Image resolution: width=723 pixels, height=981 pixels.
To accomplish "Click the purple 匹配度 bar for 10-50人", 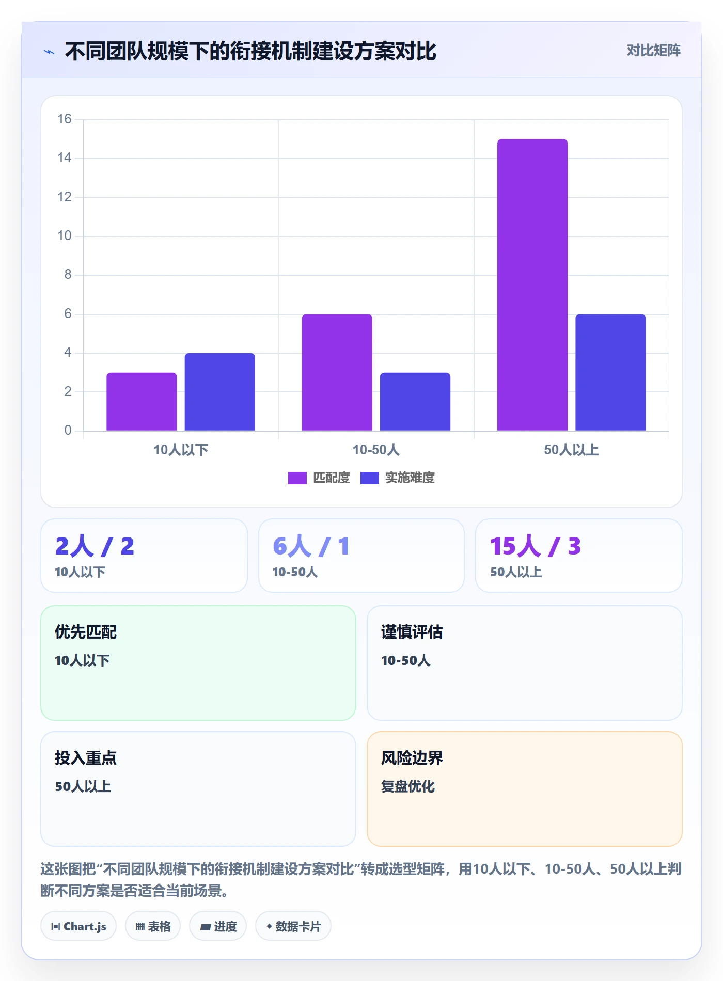I will click(x=337, y=372).
